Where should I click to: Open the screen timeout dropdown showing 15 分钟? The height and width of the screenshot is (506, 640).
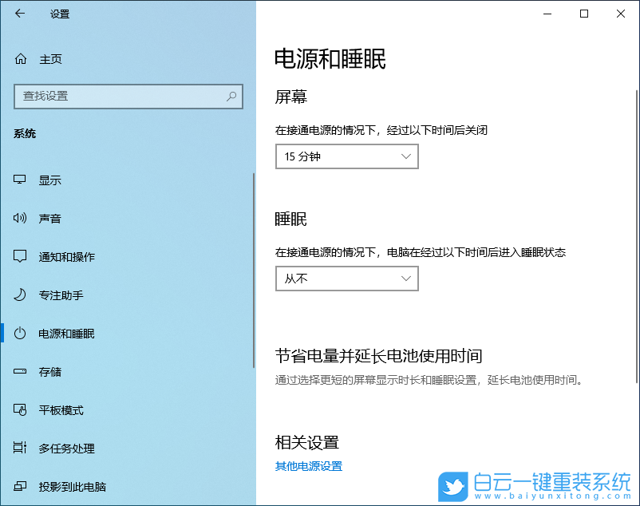pyautogui.click(x=346, y=156)
